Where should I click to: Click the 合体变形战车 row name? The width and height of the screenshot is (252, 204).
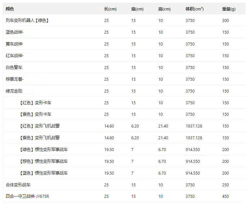[x=18, y=185]
